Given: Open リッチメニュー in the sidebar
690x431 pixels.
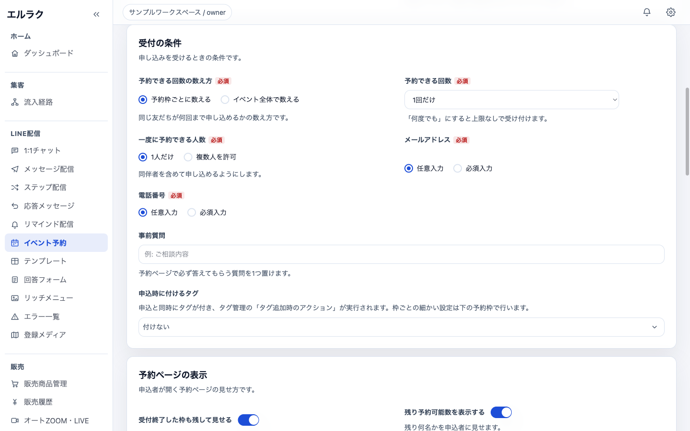Looking at the screenshot, I should (56, 298).
